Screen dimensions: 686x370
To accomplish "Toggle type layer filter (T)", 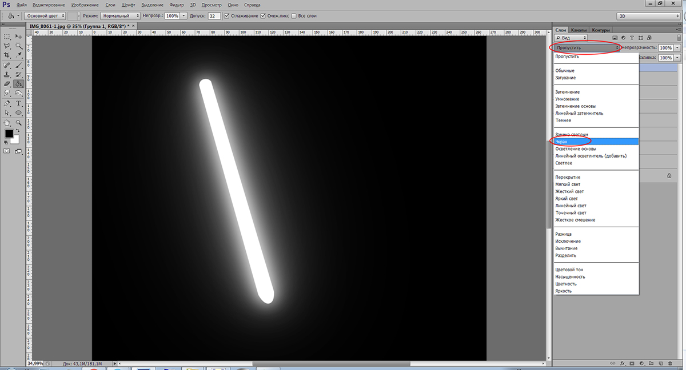I will 632,38.
